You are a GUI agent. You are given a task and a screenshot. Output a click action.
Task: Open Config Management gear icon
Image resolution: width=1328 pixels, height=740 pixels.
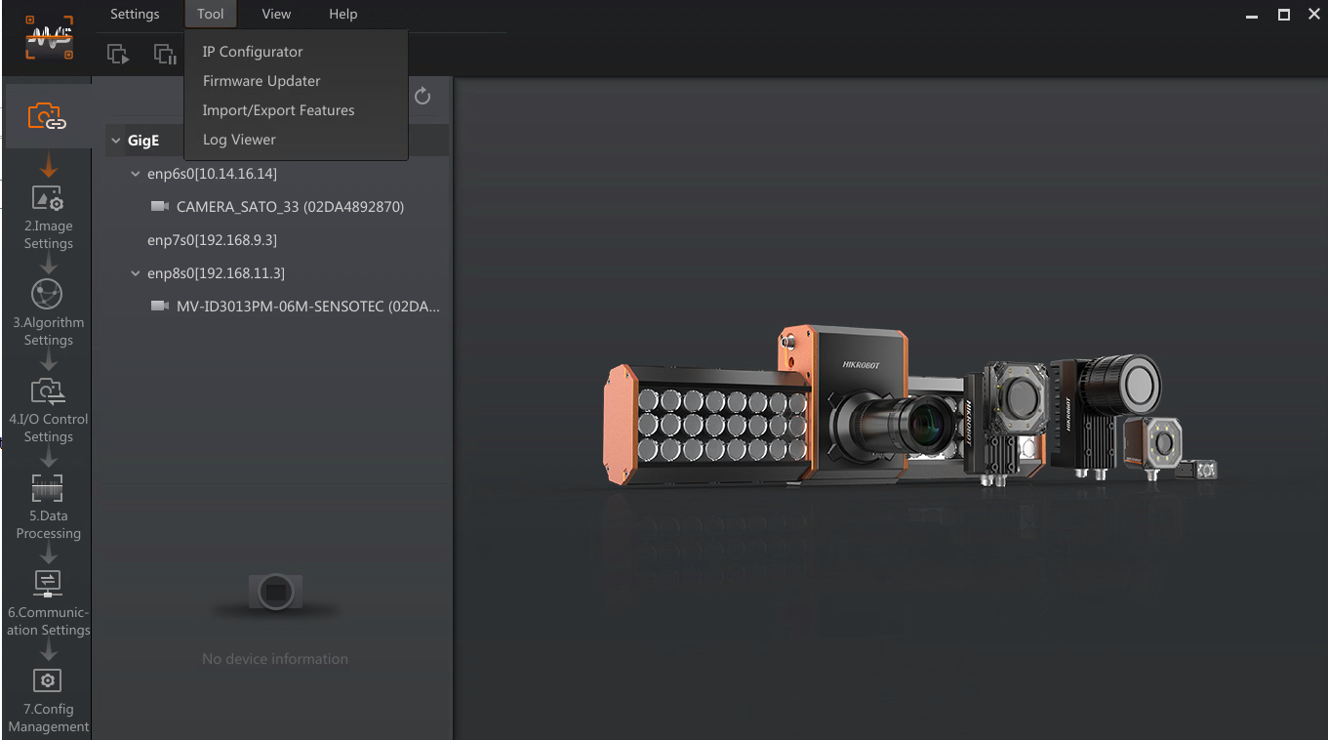click(x=47, y=680)
